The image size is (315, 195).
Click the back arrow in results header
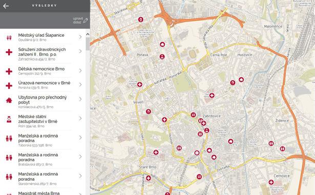point(6,6)
